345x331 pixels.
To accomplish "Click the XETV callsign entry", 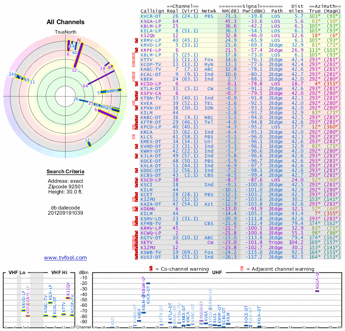I will (x=147, y=243).
